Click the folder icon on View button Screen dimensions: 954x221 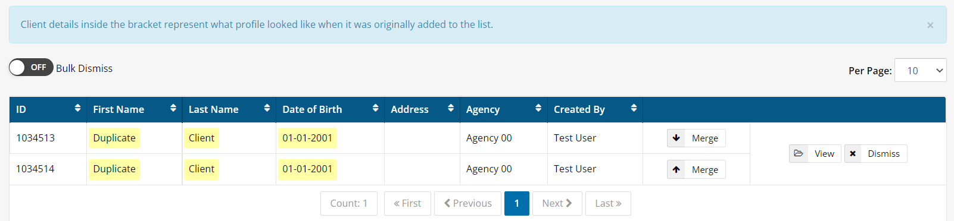coord(799,153)
